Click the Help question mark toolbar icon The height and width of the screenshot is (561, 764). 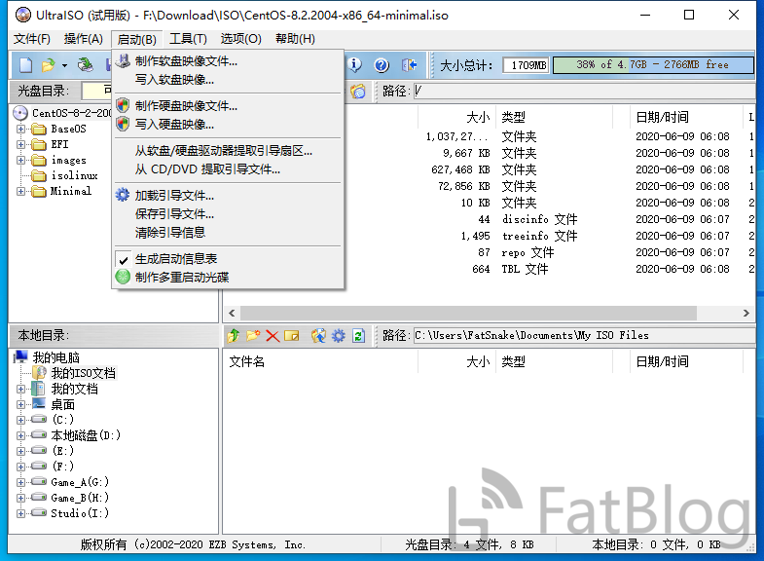tap(382, 65)
